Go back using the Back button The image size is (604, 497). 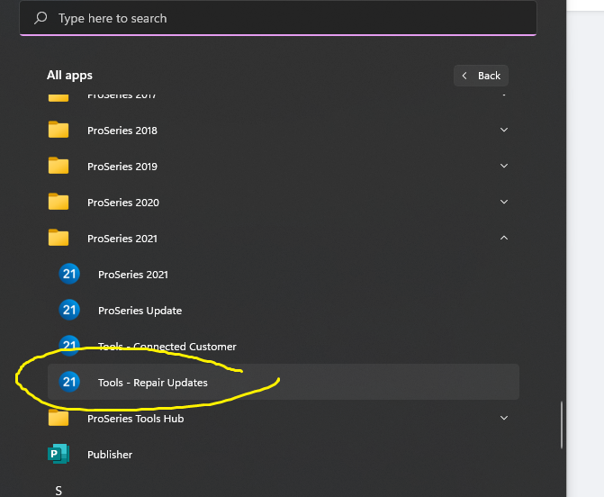click(482, 76)
